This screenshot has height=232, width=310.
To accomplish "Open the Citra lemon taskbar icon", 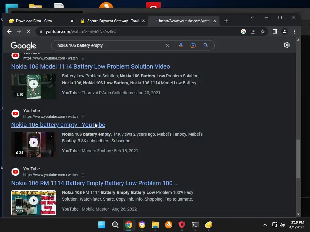I will point(209,225).
